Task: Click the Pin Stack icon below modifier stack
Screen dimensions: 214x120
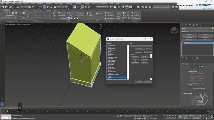Action: [183, 58]
